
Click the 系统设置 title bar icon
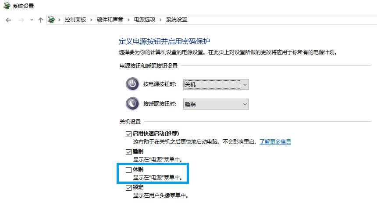[x=7, y=6]
